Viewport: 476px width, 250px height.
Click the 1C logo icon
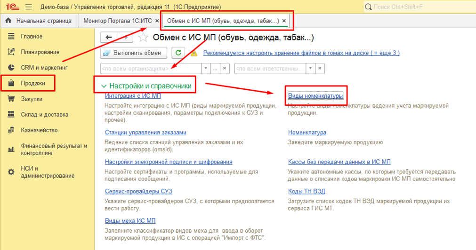click(x=13, y=7)
